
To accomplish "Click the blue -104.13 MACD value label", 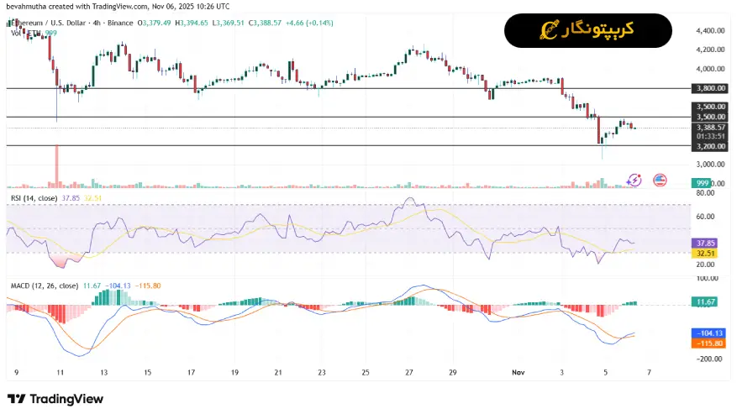I will tap(703, 333).
